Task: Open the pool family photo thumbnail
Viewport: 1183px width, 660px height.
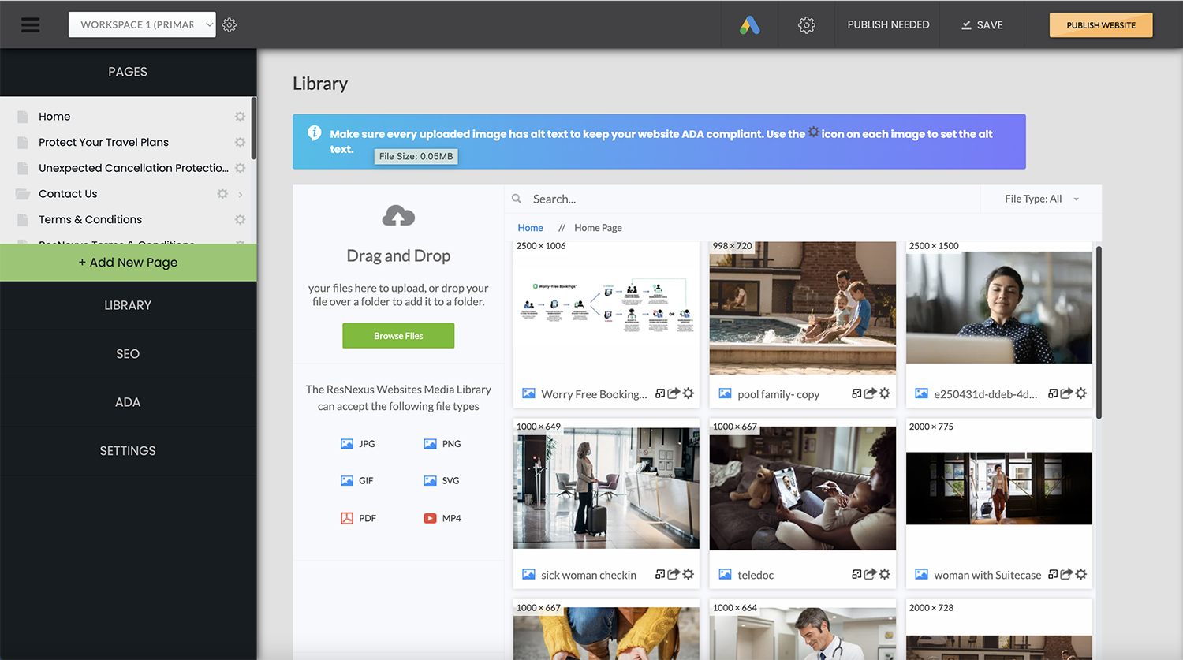Action: pyautogui.click(x=802, y=308)
